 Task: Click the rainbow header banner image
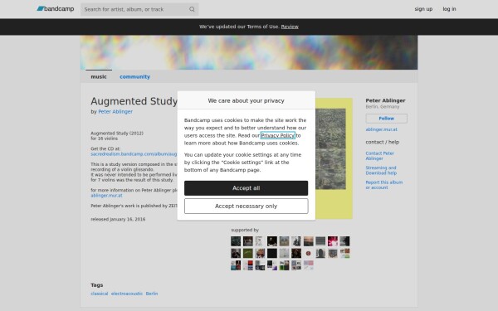(x=249, y=52)
